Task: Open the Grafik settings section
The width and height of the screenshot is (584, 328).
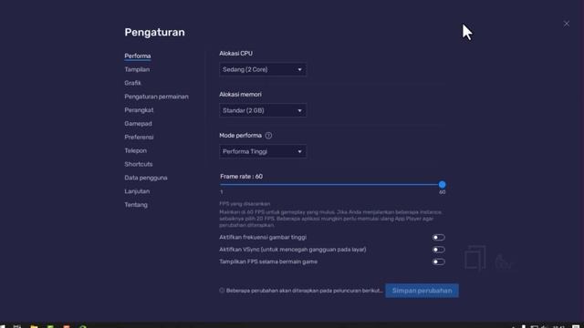Action: [132, 83]
